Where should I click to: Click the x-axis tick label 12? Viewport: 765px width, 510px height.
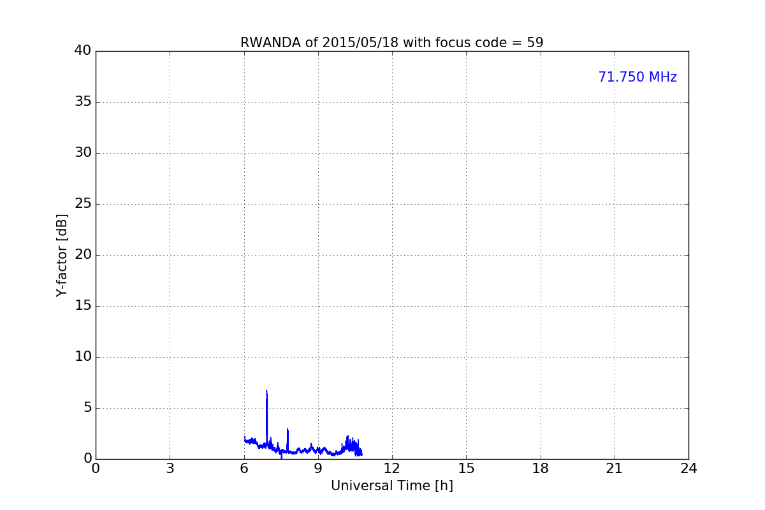(x=392, y=468)
